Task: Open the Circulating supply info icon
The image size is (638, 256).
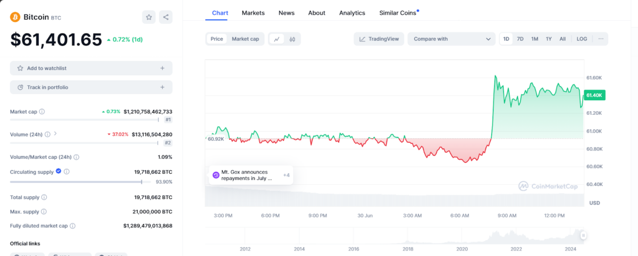Action: coord(66,172)
